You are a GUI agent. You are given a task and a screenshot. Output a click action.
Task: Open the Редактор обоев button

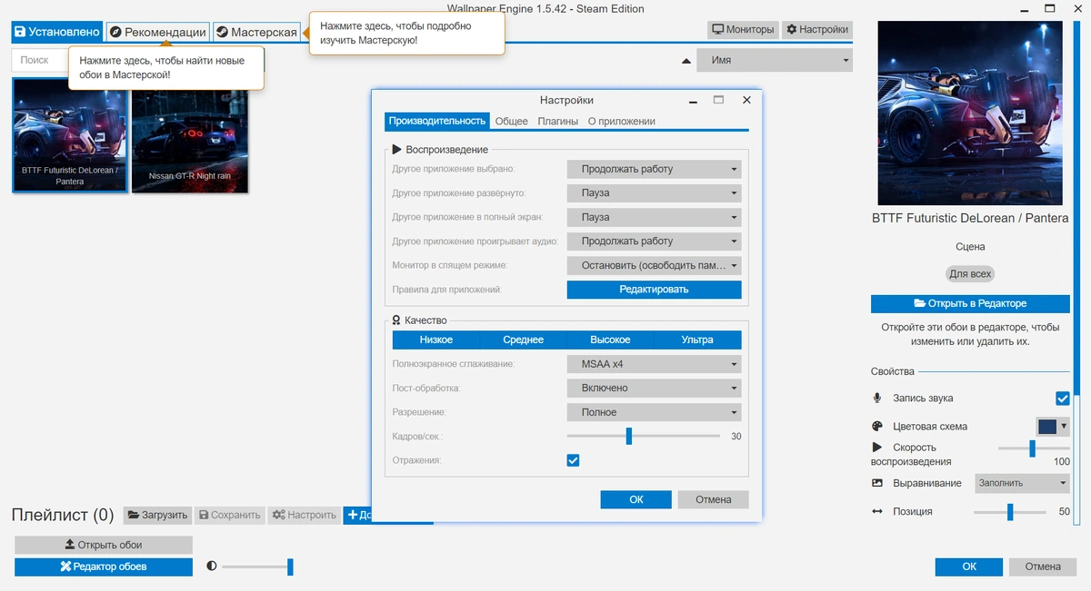pyautogui.click(x=104, y=566)
